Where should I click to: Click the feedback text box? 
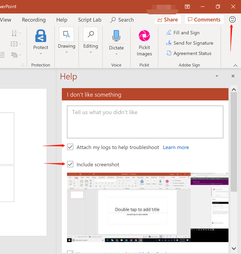point(145,122)
